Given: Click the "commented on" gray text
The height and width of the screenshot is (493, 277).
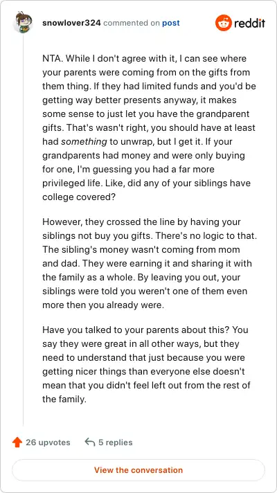Looking at the screenshot, I should [132, 23].
